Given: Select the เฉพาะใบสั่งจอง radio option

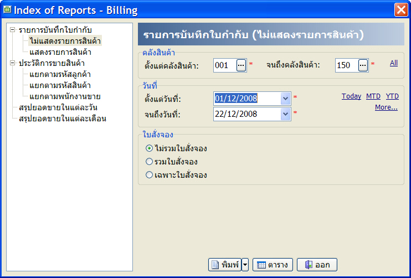Looking at the screenshot, I should coord(148,175).
